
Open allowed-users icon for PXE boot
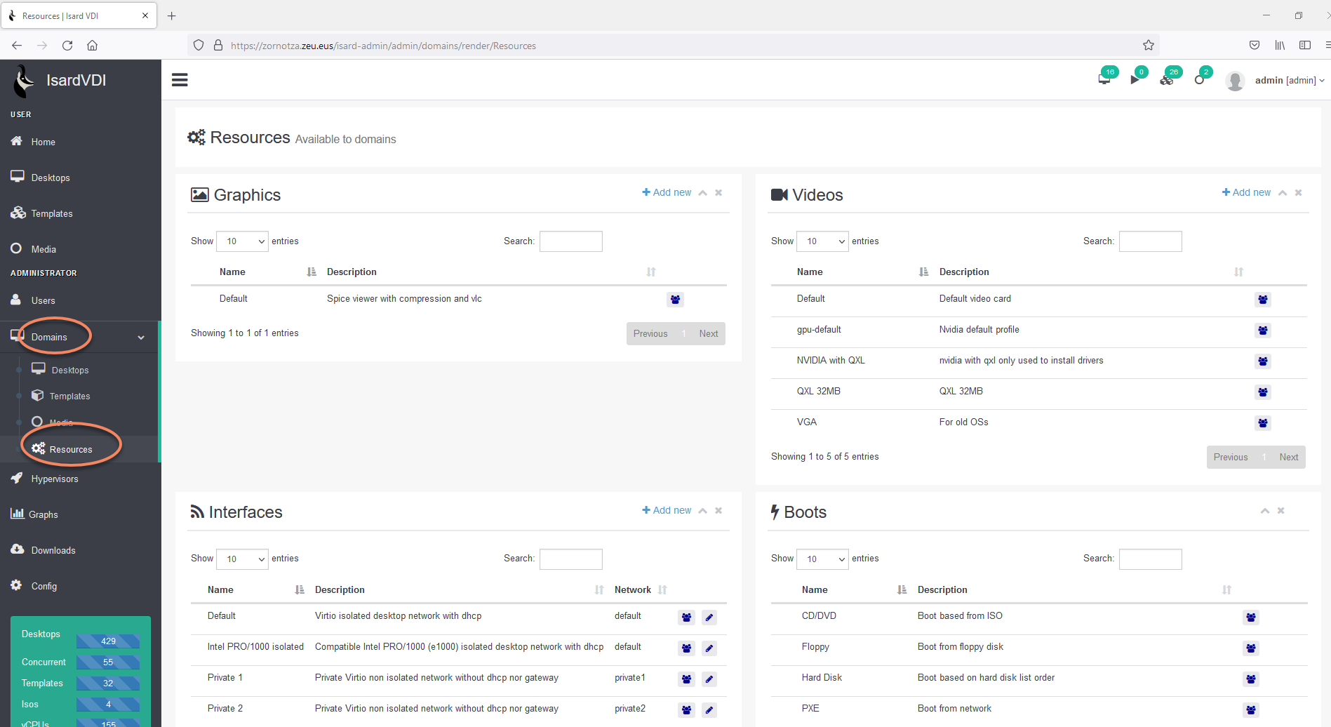[1251, 710]
